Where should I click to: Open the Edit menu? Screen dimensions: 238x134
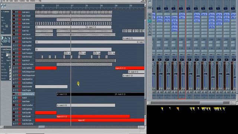coord(7,1)
